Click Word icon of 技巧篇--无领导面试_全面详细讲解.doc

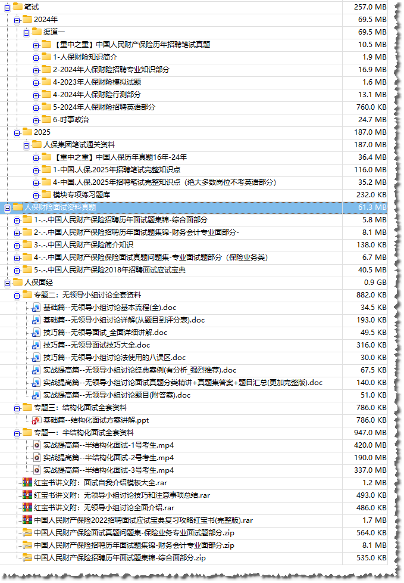click(36, 333)
